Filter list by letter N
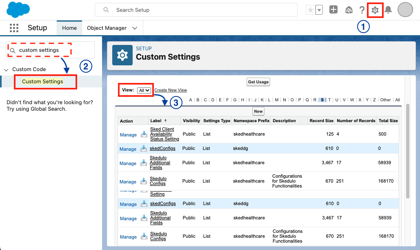 pyautogui.click(x=284, y=100)
